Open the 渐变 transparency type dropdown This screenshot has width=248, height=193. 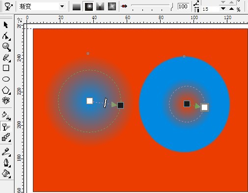point(62,6)
